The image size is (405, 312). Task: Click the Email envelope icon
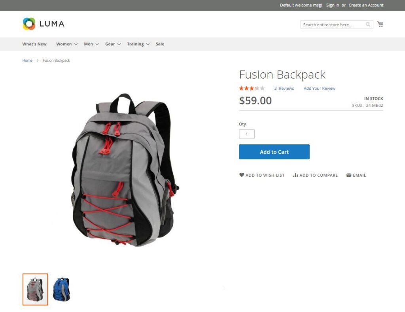click(349, 175)
